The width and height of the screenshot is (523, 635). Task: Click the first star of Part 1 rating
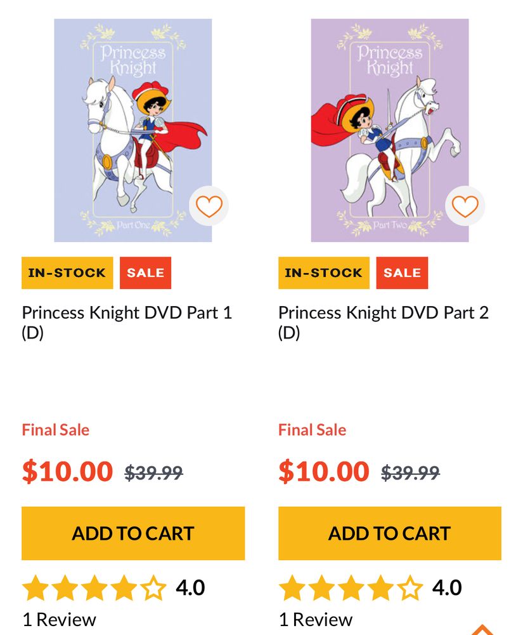pos(35,587)
